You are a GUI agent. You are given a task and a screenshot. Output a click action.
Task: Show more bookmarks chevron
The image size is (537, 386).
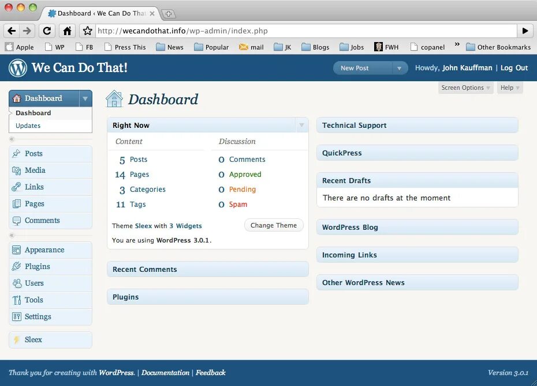[x=457, y=44]
